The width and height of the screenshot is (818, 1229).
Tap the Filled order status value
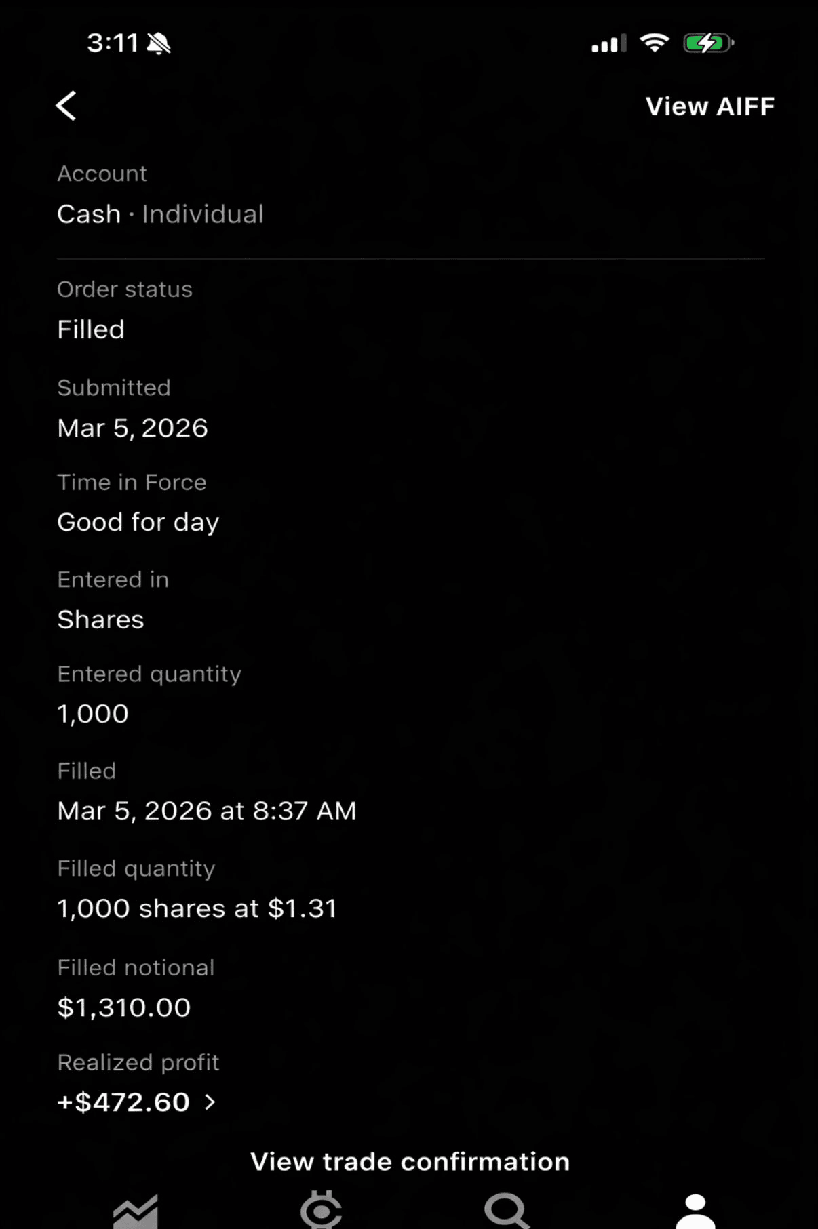[x=91, y=329]
